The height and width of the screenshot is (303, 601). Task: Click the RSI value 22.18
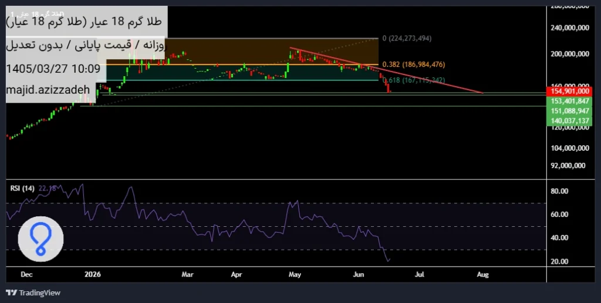click(48, 188)
